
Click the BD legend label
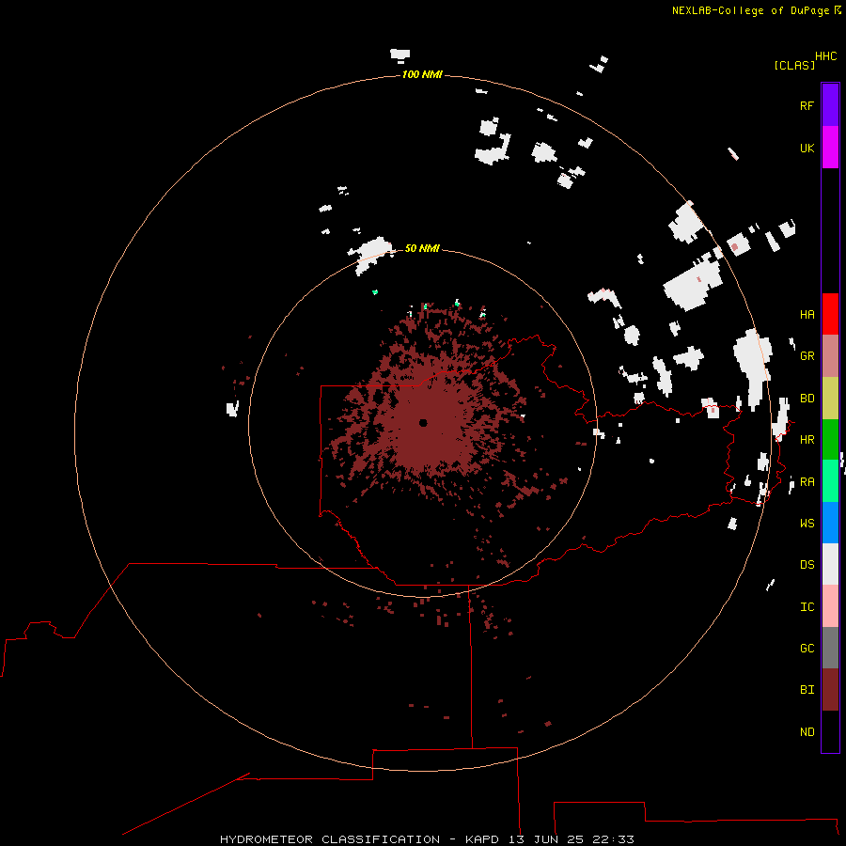tap(807, 398)
